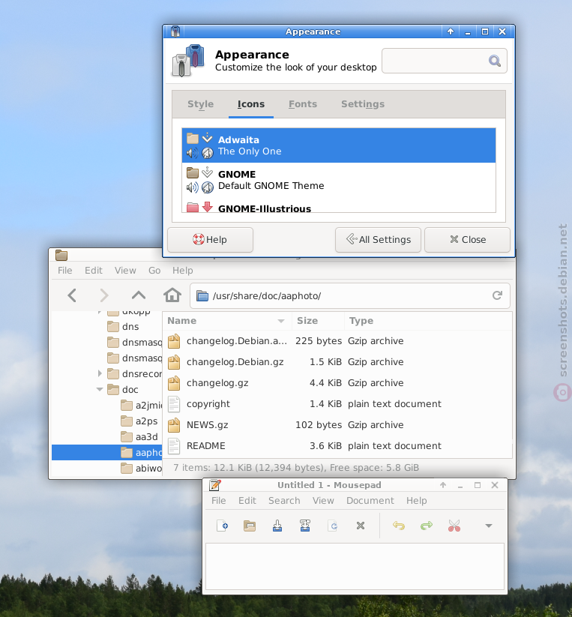This screenshot has height=617, width=572.
Task: Click the location path /usr/share/doc/aaphoto/
Action: pos(267,296)
